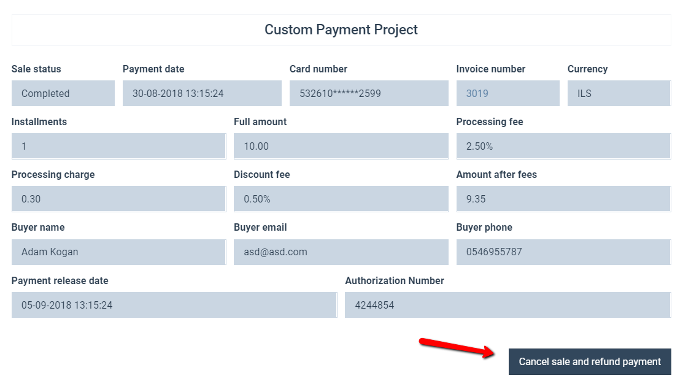
Task: Click the Buyer email asd@asd.com field
Action: pos(341,252)
